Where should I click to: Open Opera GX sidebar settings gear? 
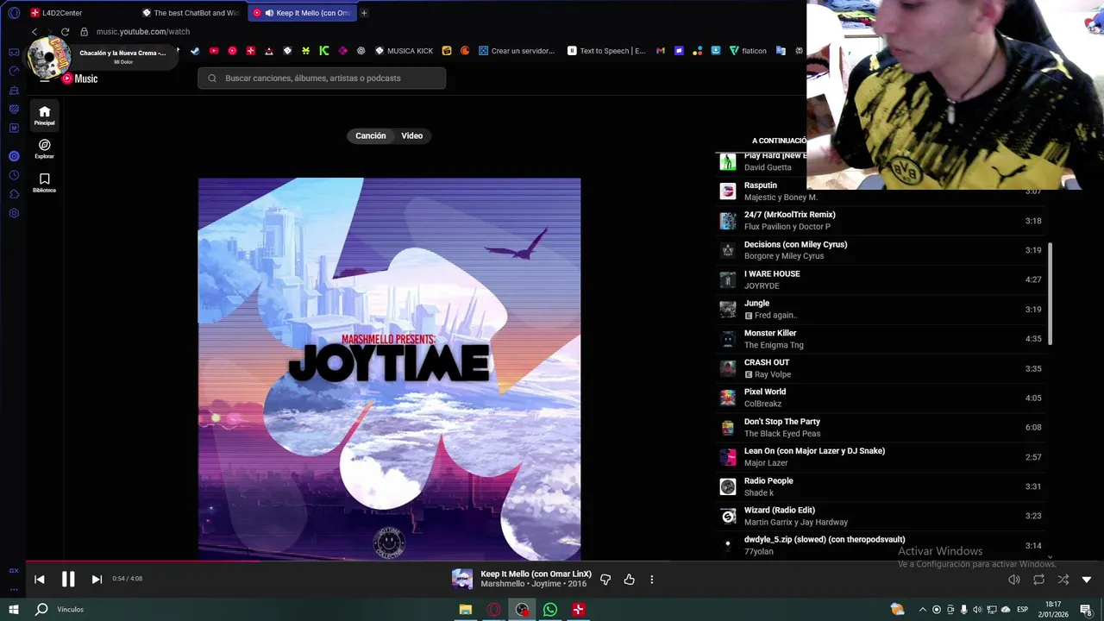(14, 213)
